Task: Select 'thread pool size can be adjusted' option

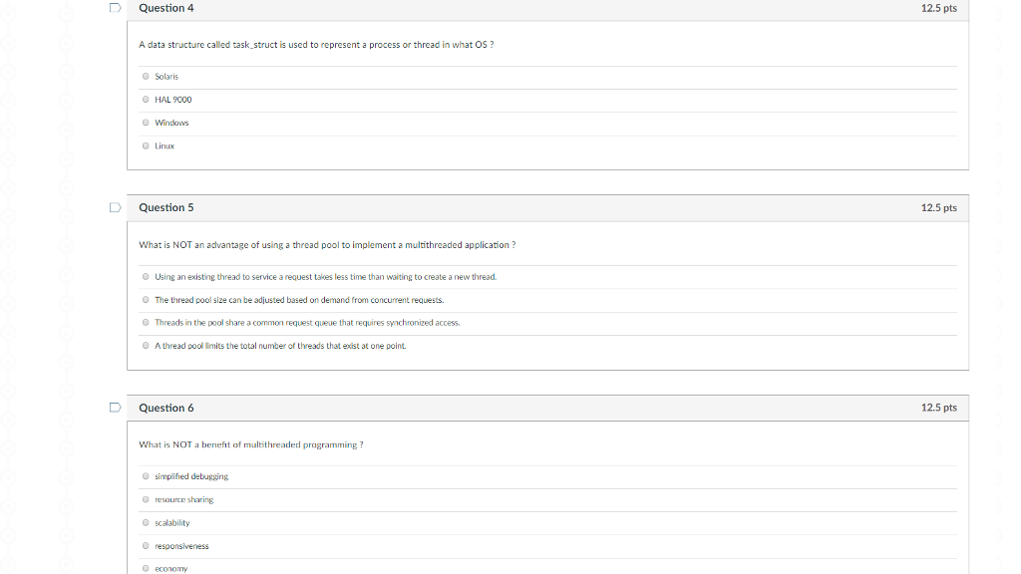Action: 146,300
